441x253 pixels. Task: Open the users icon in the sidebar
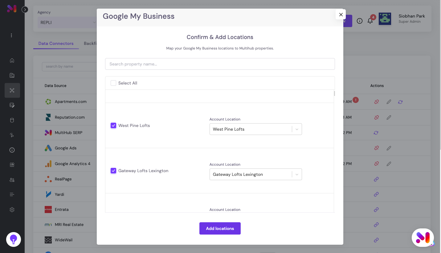tap(12, 180)
